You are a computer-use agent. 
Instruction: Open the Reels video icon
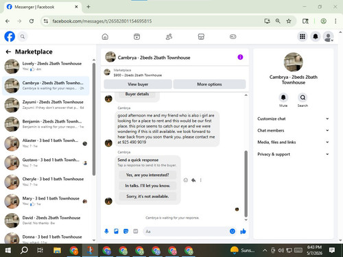137,36
